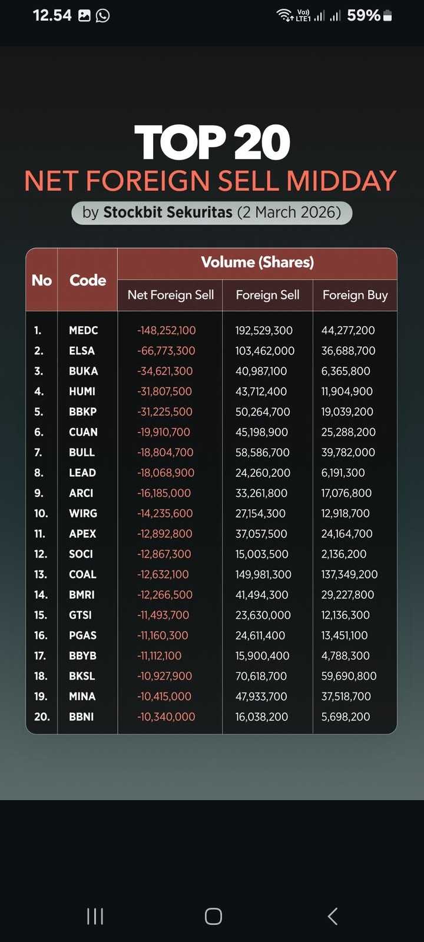The width and height of the screenshot is (424, 942).
Task: Tap the Code column header
Action: tap(88, 280)
